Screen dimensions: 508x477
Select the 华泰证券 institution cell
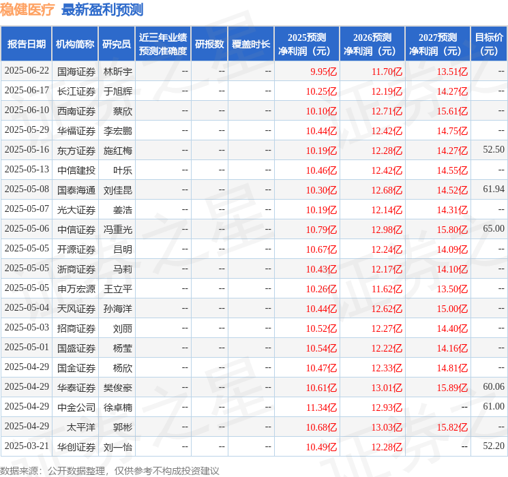(76, 388)
